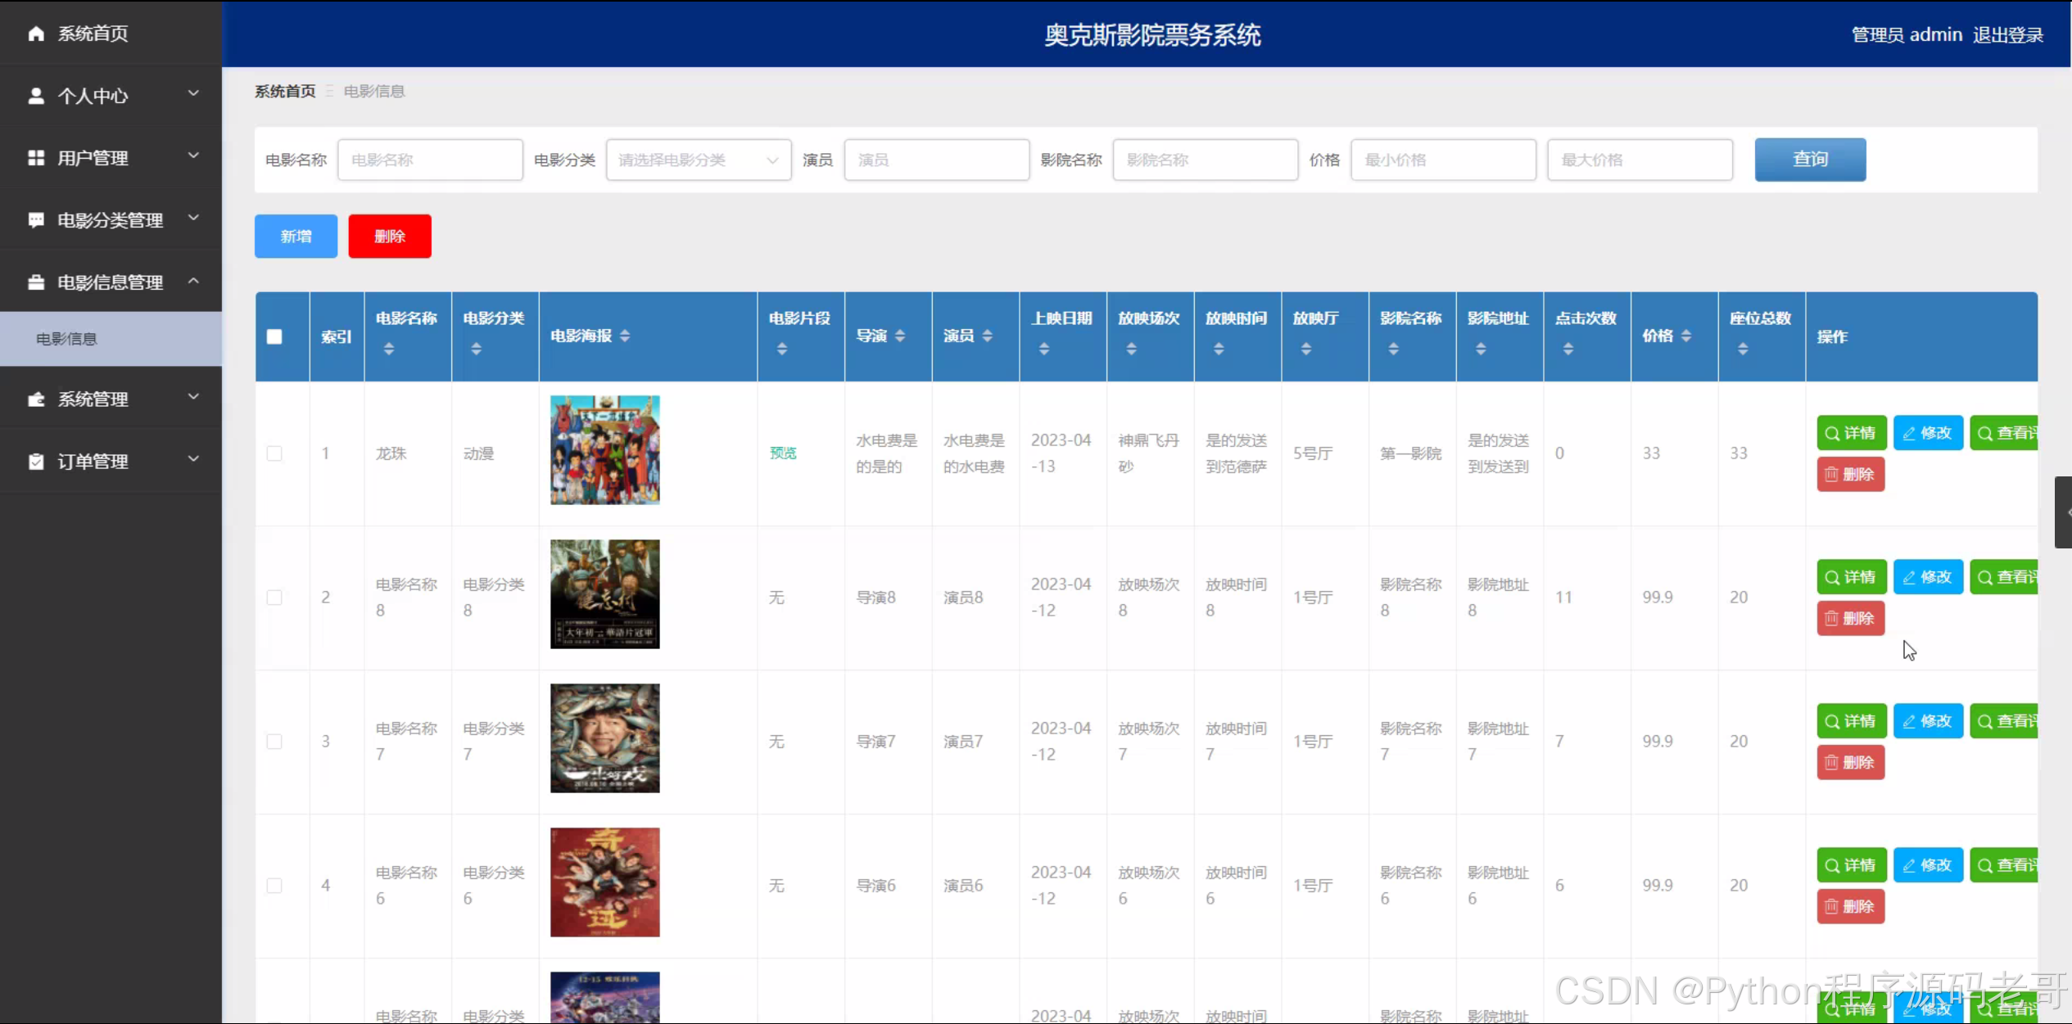Click the chat icon for 电影分类管理
This screenshot has width=2072, height=1024.
tap(36, 220)
